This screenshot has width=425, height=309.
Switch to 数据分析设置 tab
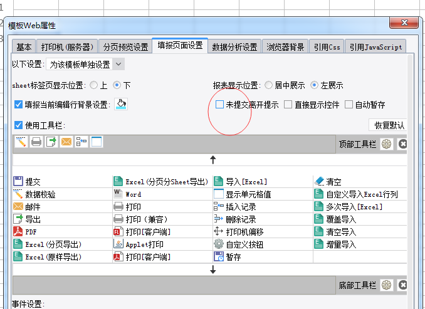point(234,47)
